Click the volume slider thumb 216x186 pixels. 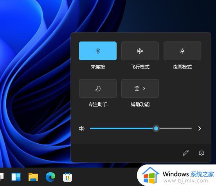[x=156, y=128]
